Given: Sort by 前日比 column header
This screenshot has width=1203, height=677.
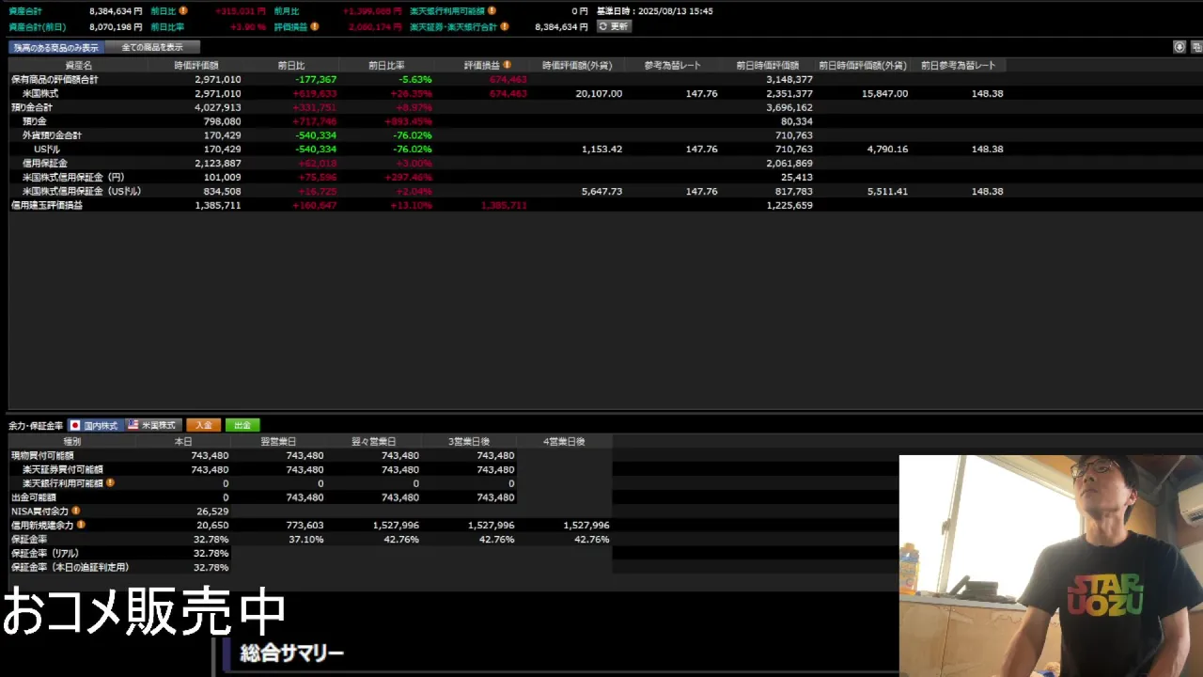Looking at the screenshot, I should tap(291, 65).
